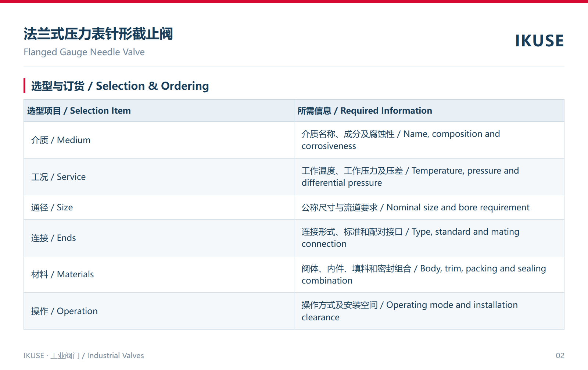The width and height of the screenshot is (588, 370).
Task: Click the Industrial Valves footer text
Action: (115, 356)
